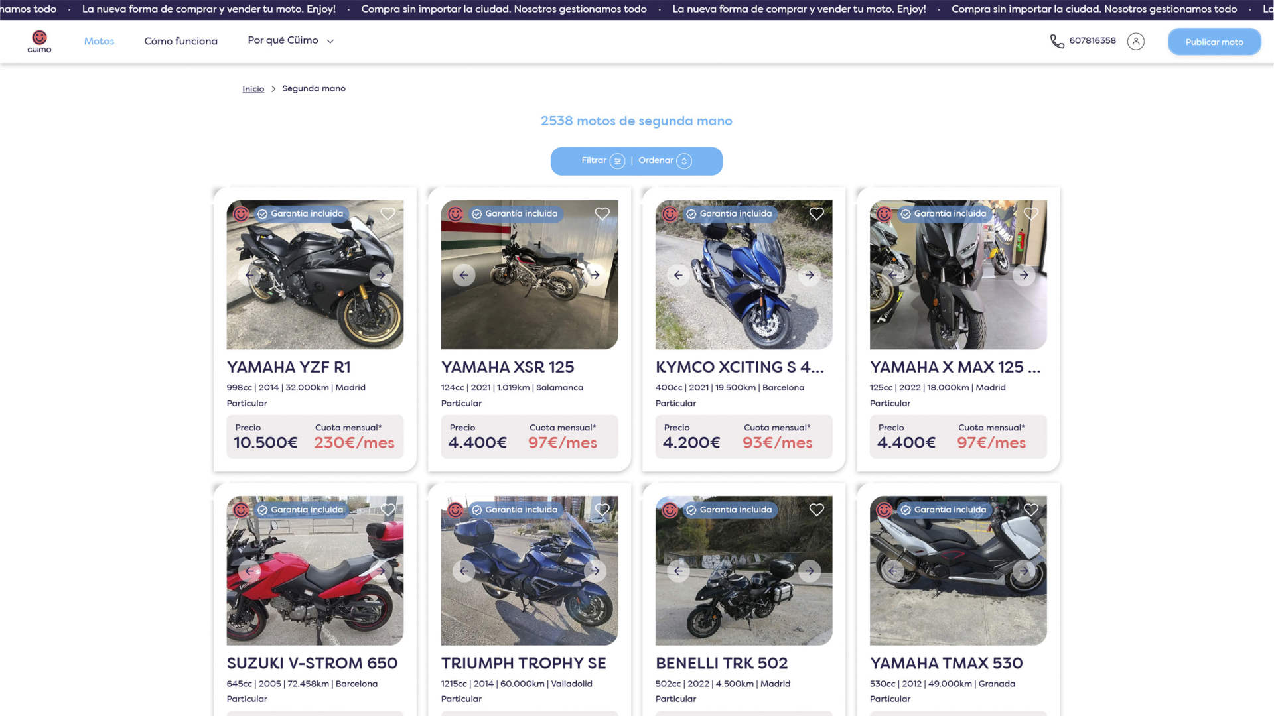1274x716 pixels.
Task: Favorite the Yamaha XSR 125 listing
Action: tap(602, 213)
